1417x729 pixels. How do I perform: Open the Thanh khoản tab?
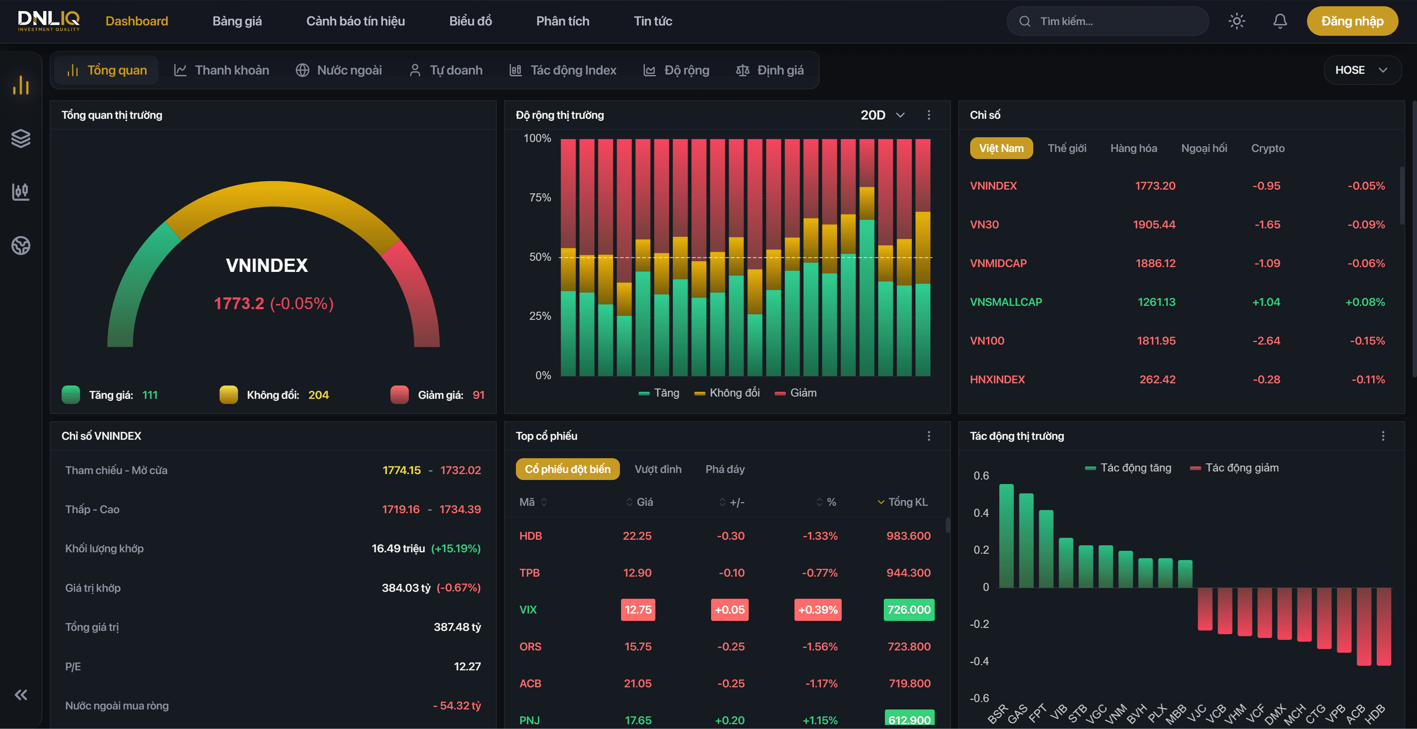coord(222,70)
